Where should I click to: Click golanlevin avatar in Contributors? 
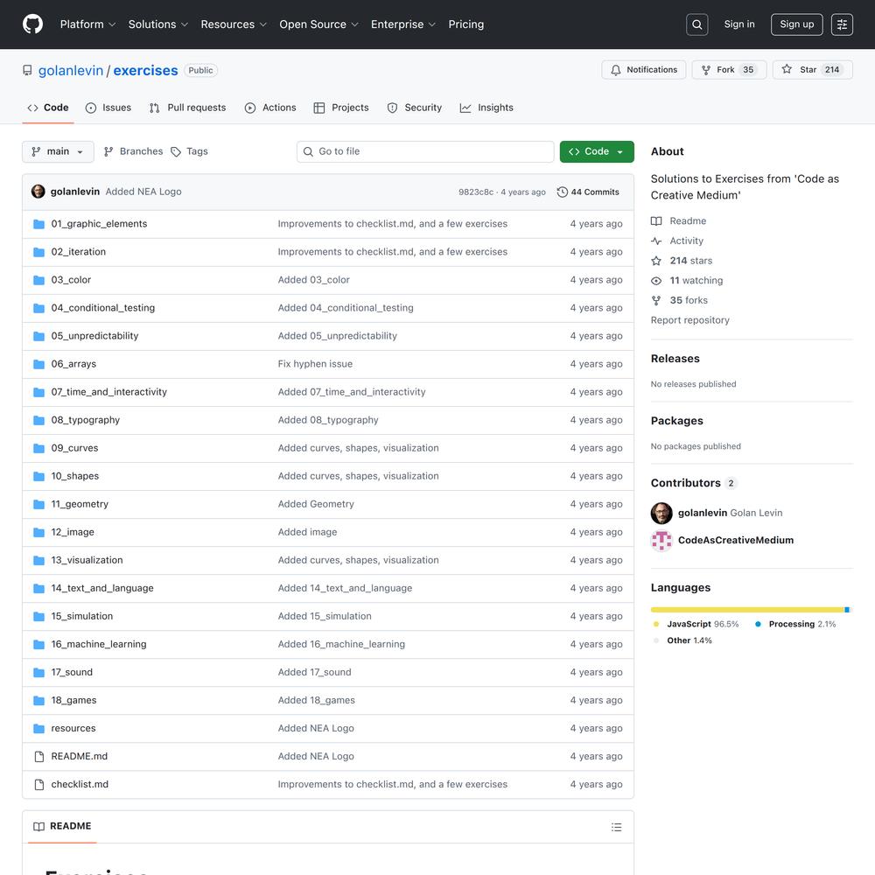661,513
